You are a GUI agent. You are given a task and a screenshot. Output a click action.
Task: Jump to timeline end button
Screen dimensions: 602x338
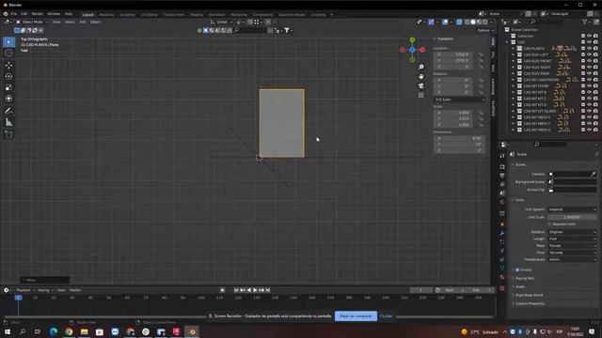pos(268,290)
